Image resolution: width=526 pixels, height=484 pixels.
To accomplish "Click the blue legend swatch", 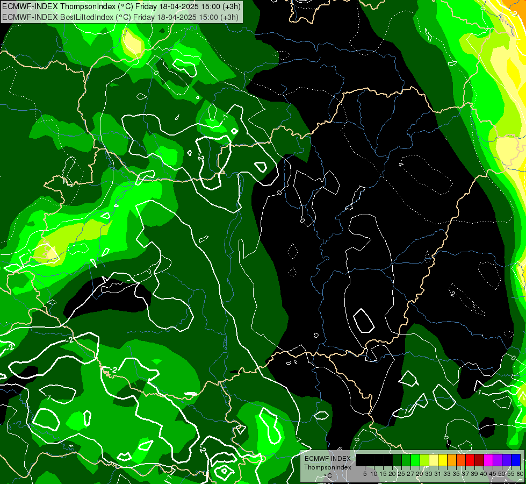I will [516, 460].
